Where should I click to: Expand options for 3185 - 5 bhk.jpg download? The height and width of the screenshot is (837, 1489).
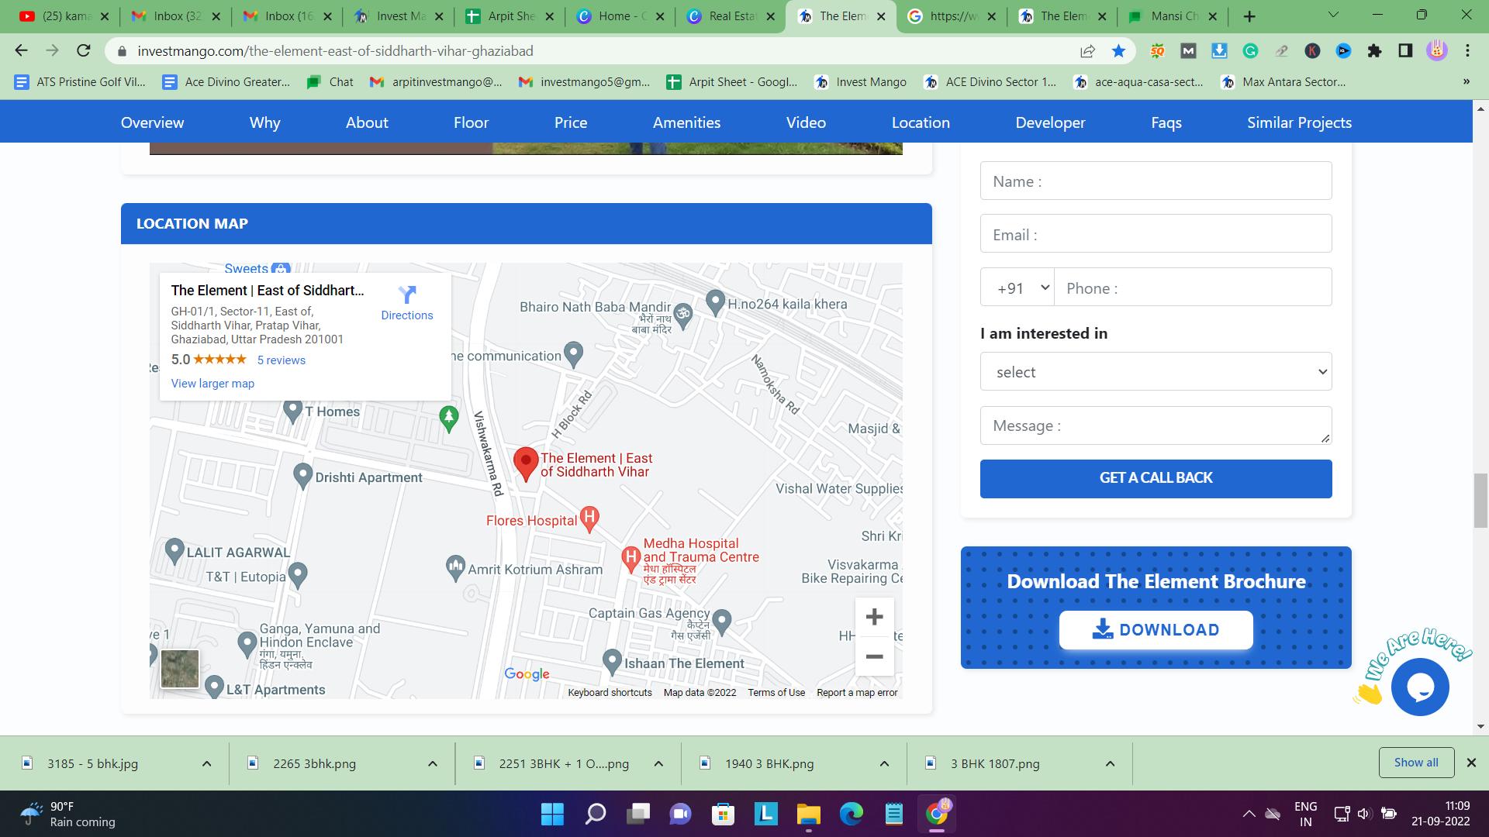(207, 763)
